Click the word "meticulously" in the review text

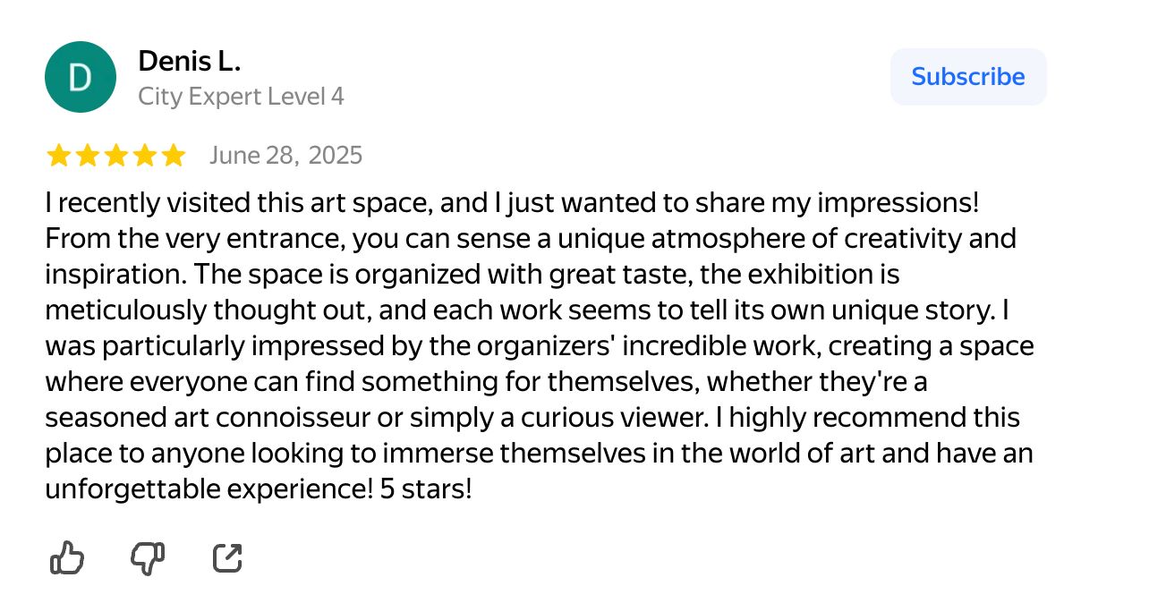tap(128, 310)
